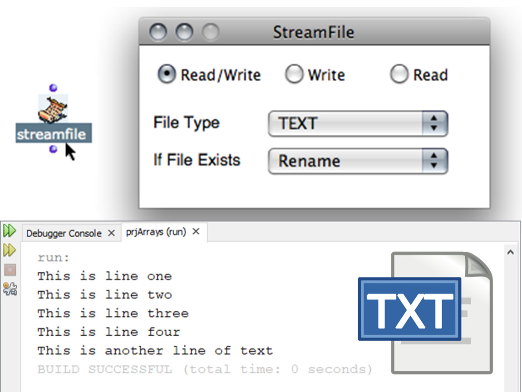Open the File Type dropdown showing TEXT

pos(358,123)
